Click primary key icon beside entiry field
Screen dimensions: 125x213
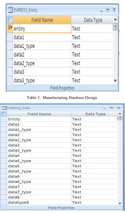pos(10,28)
